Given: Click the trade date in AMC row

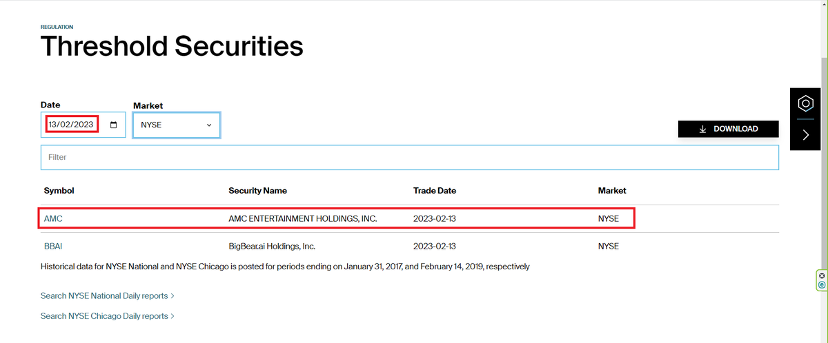Looking at the screenshot, I should (x=436, y=218).
